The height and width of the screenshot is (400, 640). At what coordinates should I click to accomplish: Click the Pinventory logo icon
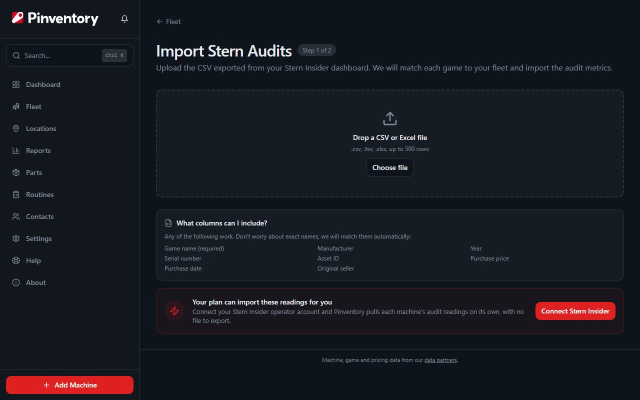point(17,18)
